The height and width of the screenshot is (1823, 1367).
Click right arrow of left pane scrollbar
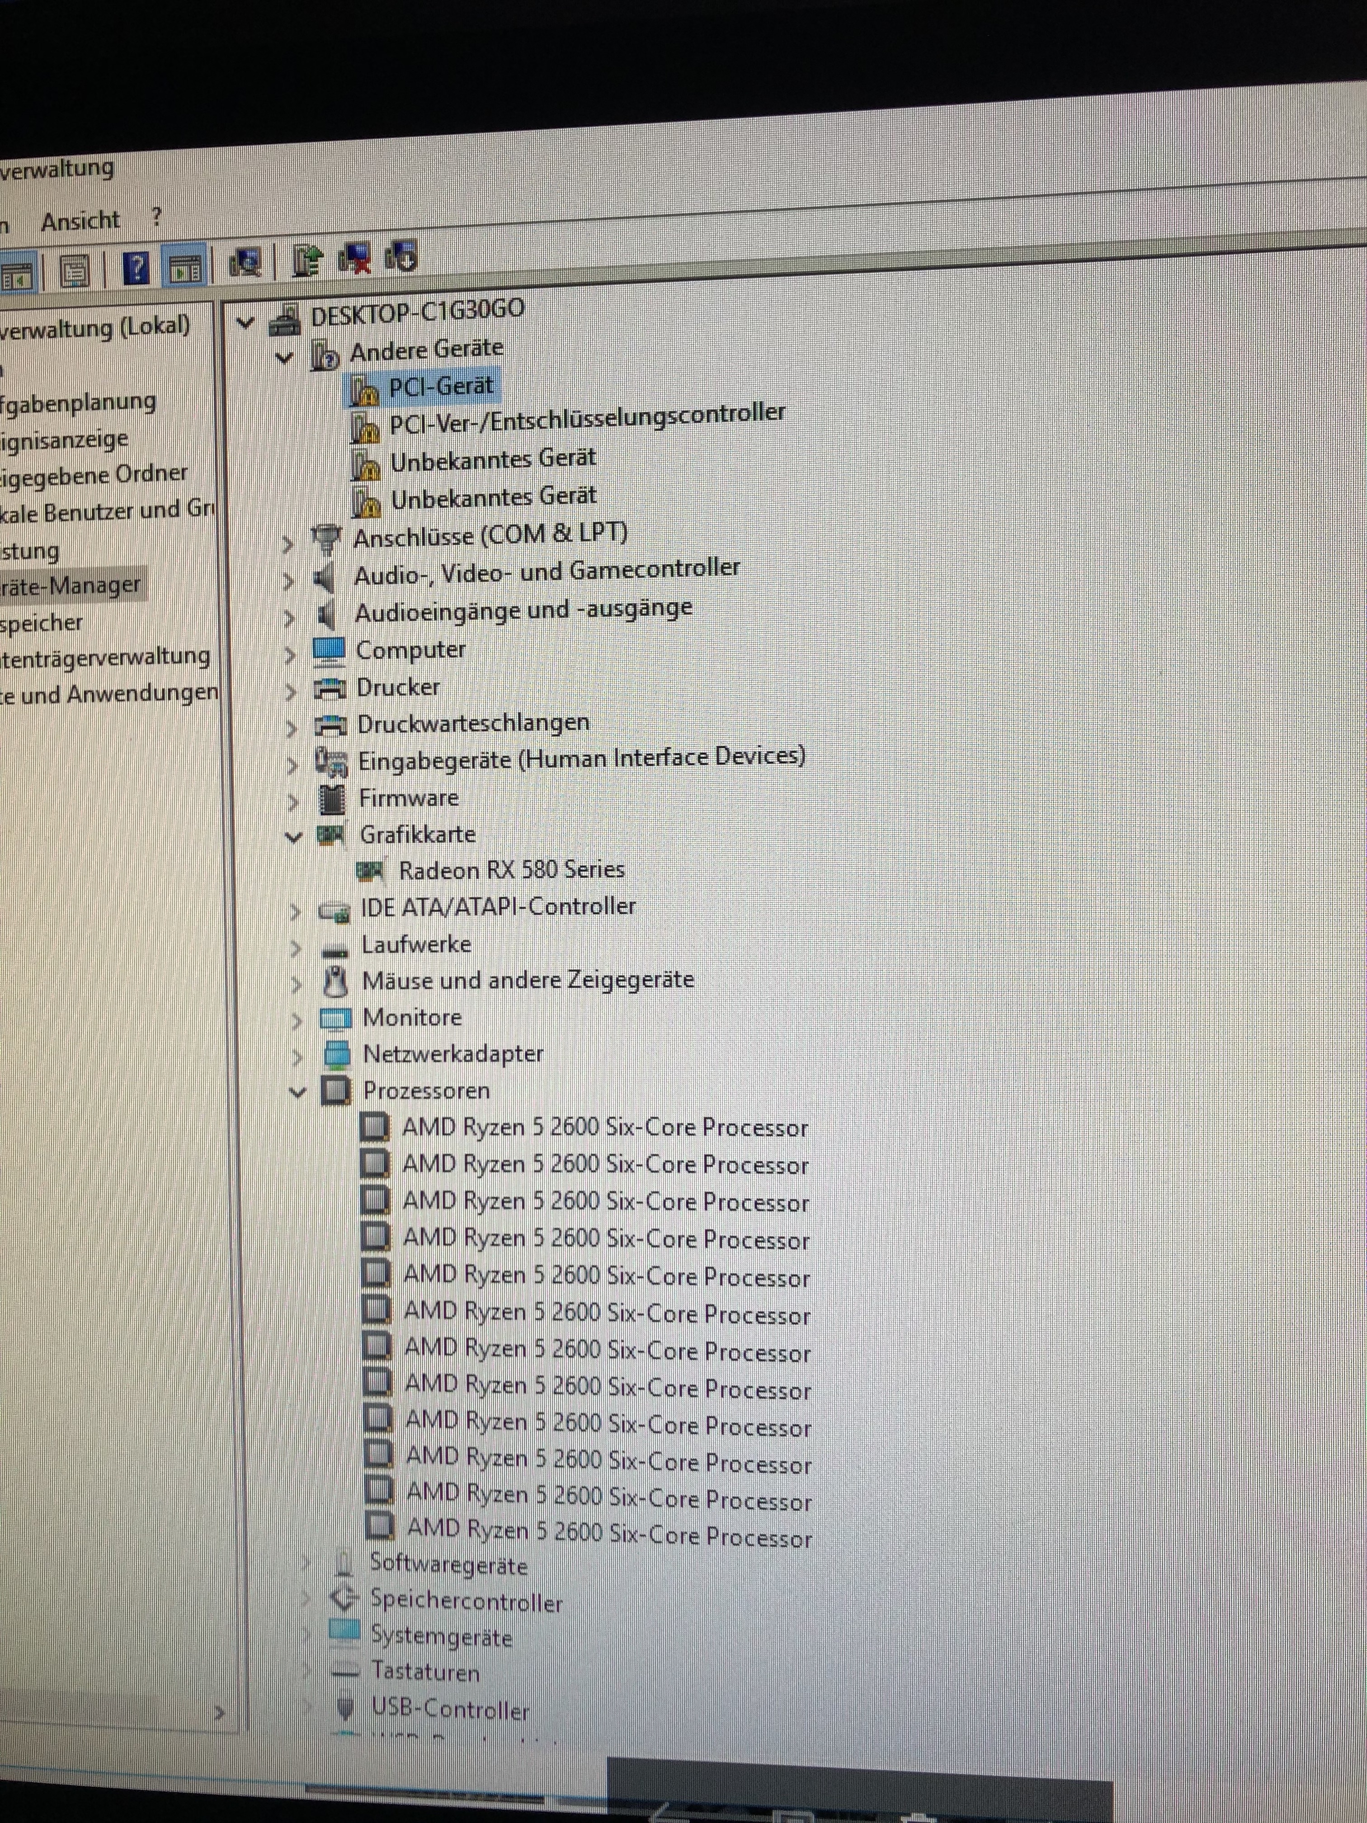(x=219, y=1714)
